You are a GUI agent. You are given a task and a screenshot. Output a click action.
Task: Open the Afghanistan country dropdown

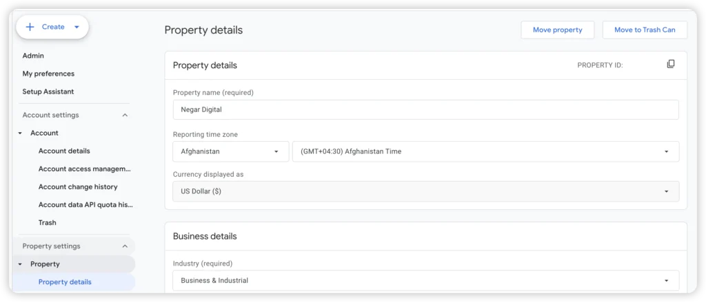point(230,151)
